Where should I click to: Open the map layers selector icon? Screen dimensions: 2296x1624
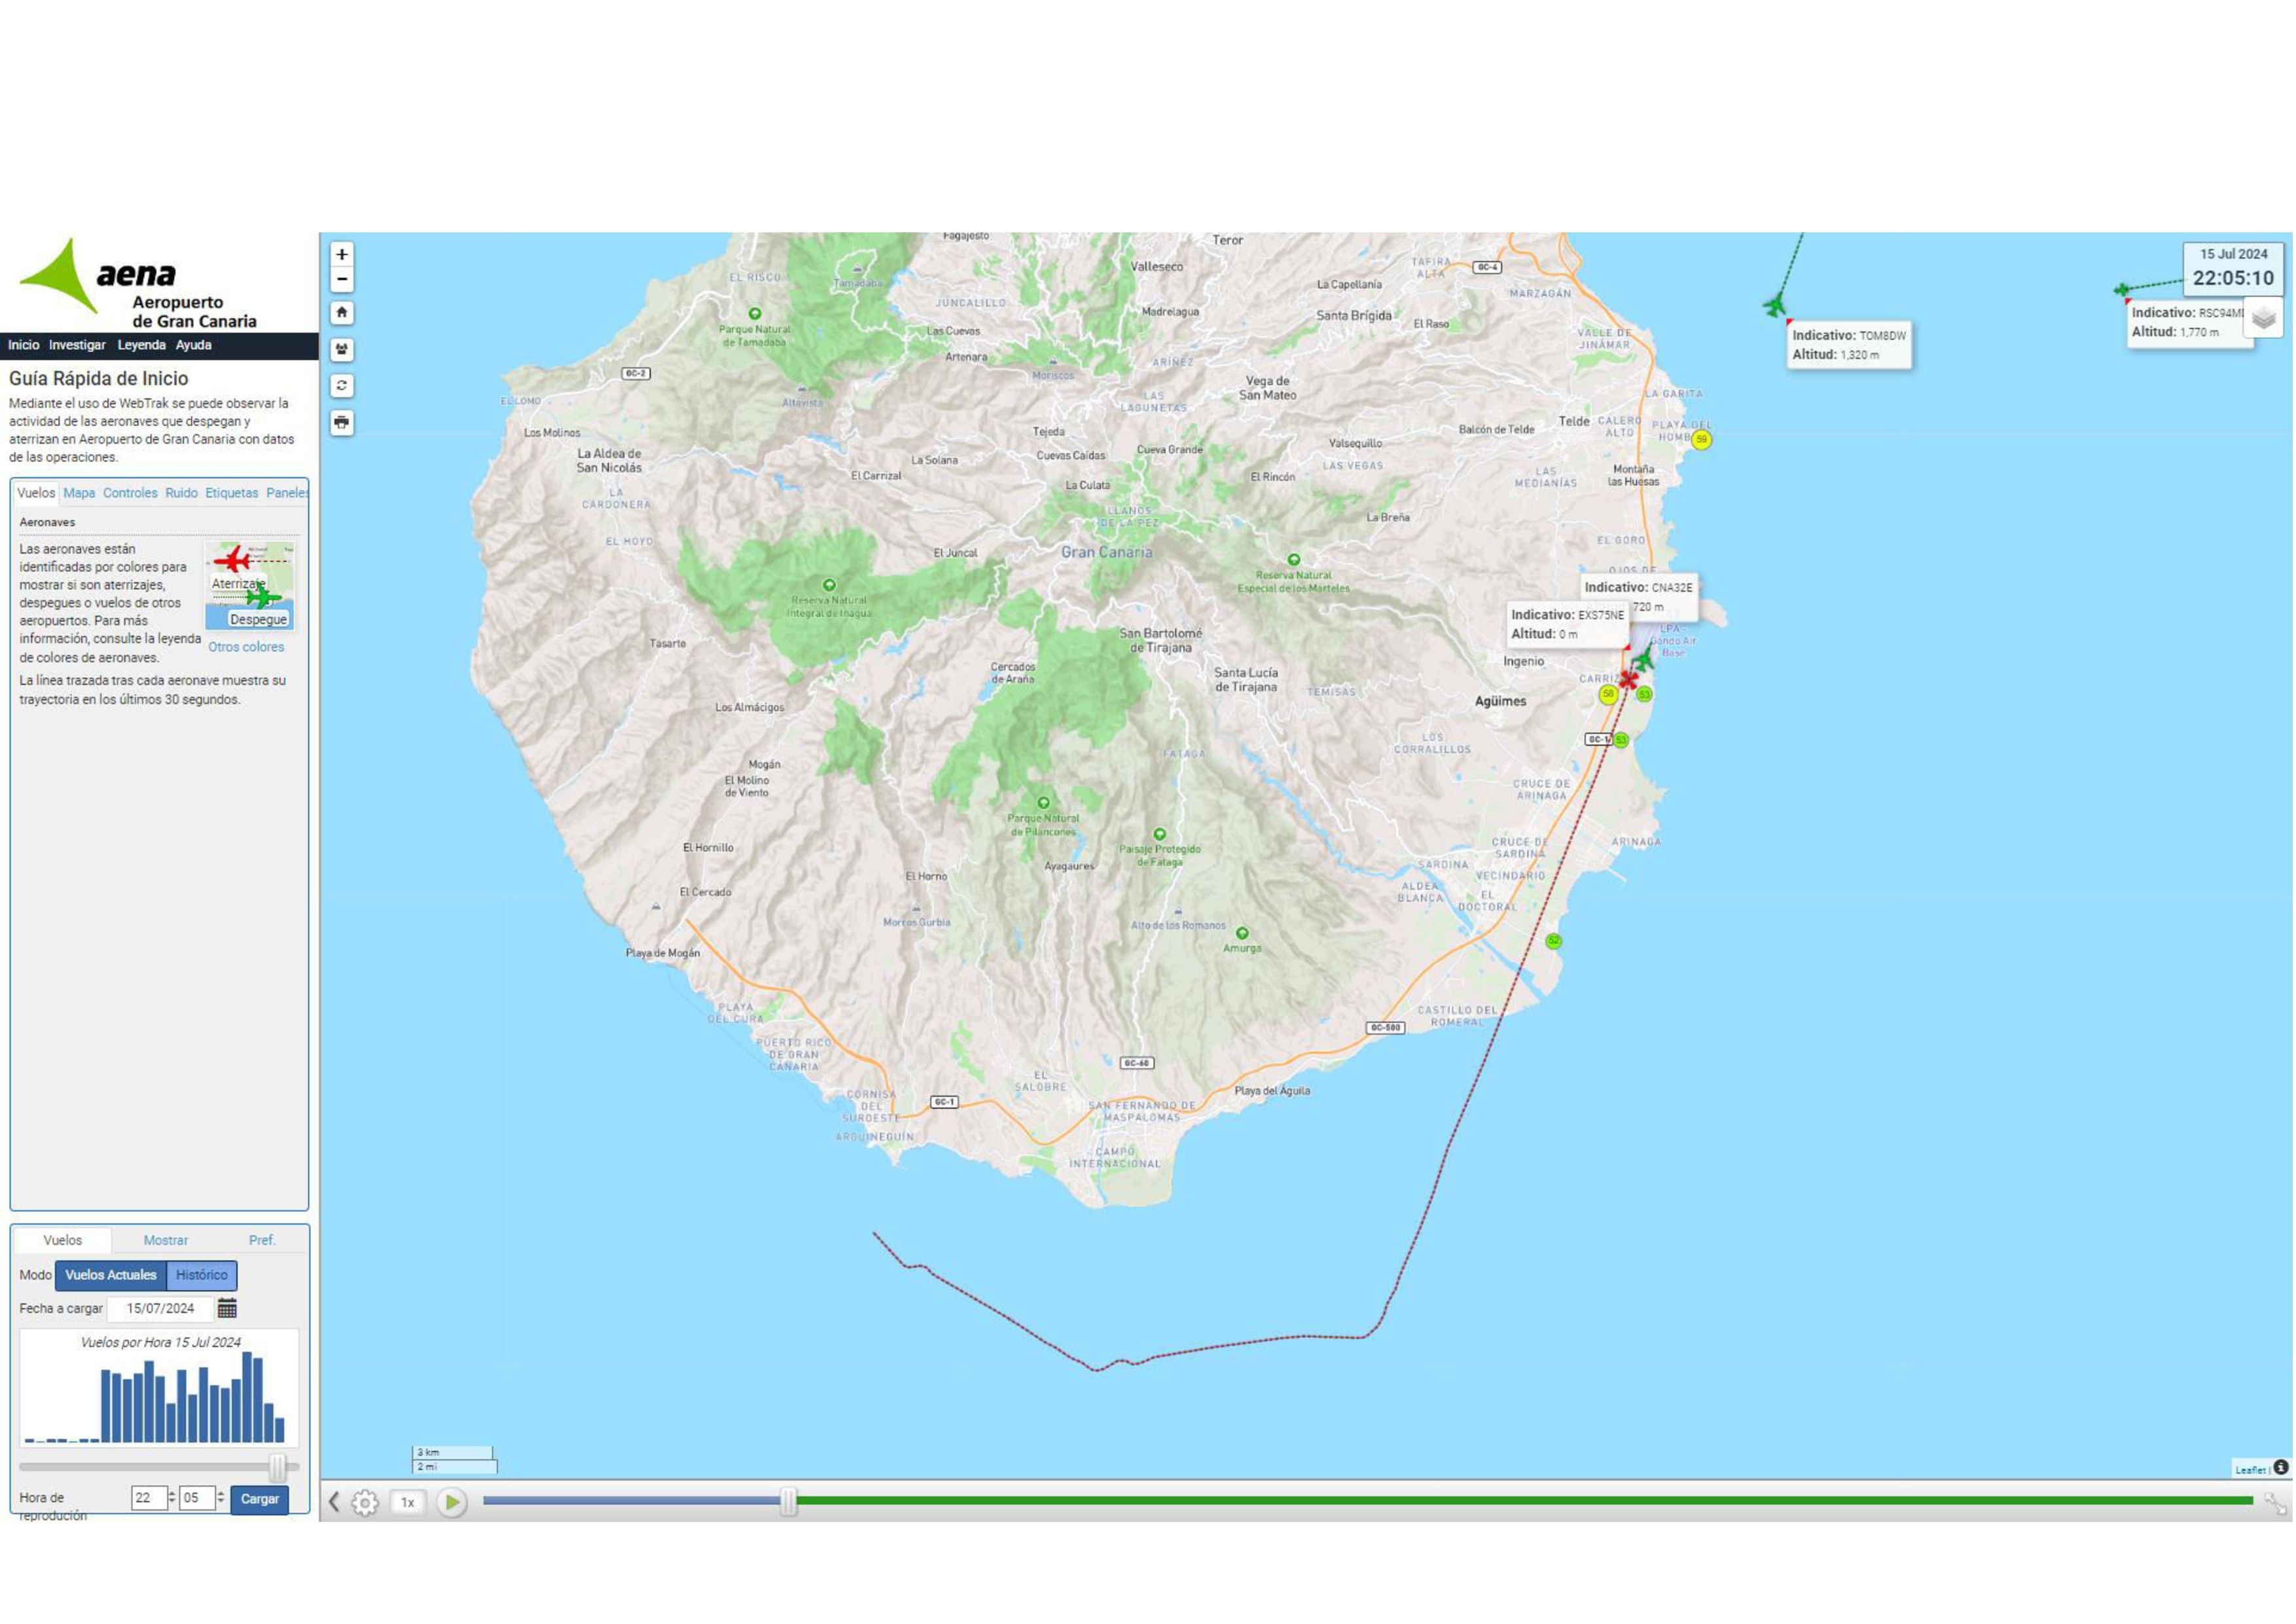click(x=2264, y=319)
